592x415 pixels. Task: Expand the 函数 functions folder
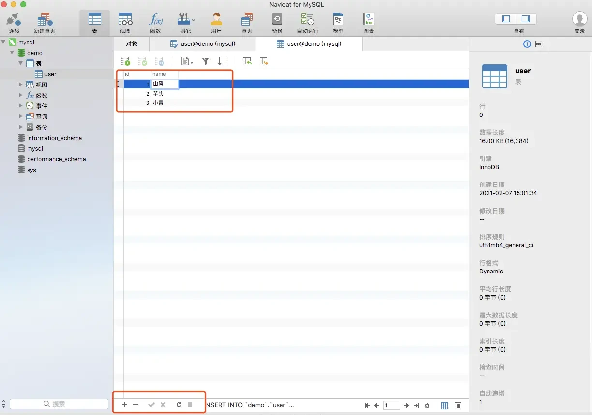(x=20, y=95)
